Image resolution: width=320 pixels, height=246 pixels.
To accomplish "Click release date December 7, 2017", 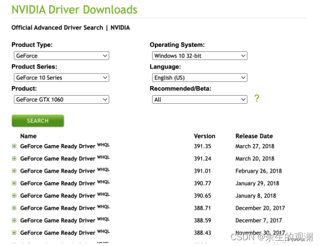I will [258, 221].
